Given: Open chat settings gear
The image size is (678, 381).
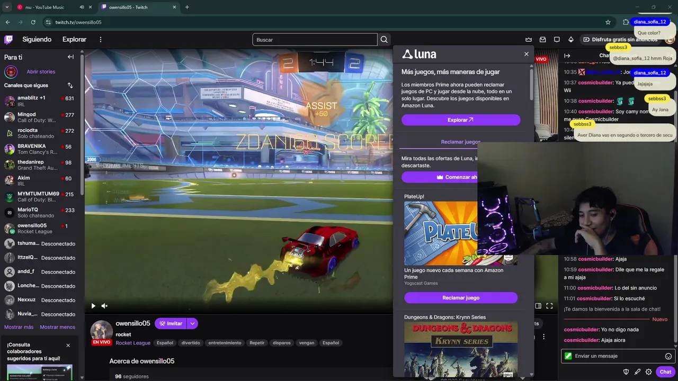Looking at the screenshot, I should [649, 372].
